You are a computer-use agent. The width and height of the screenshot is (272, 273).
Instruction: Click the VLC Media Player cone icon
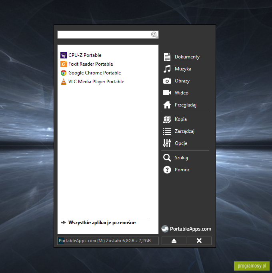tap(64, 82)
